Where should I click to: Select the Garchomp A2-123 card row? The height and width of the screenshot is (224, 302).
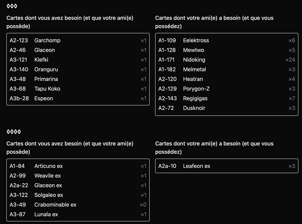coord(78,40)
